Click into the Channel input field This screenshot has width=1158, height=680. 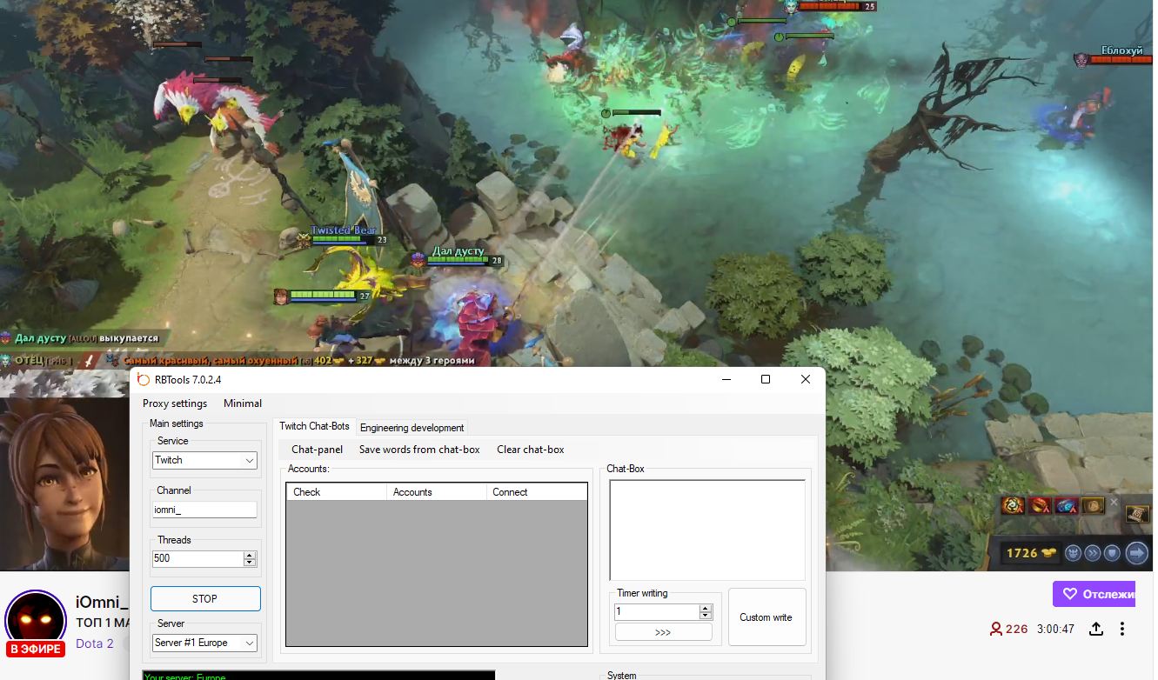tap(204, 510)
